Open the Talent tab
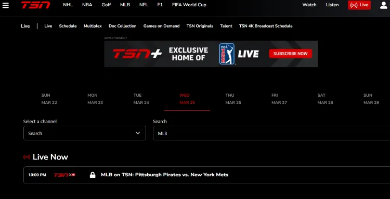This screenshot has width=390, height=199. click(x=226, y=26)
